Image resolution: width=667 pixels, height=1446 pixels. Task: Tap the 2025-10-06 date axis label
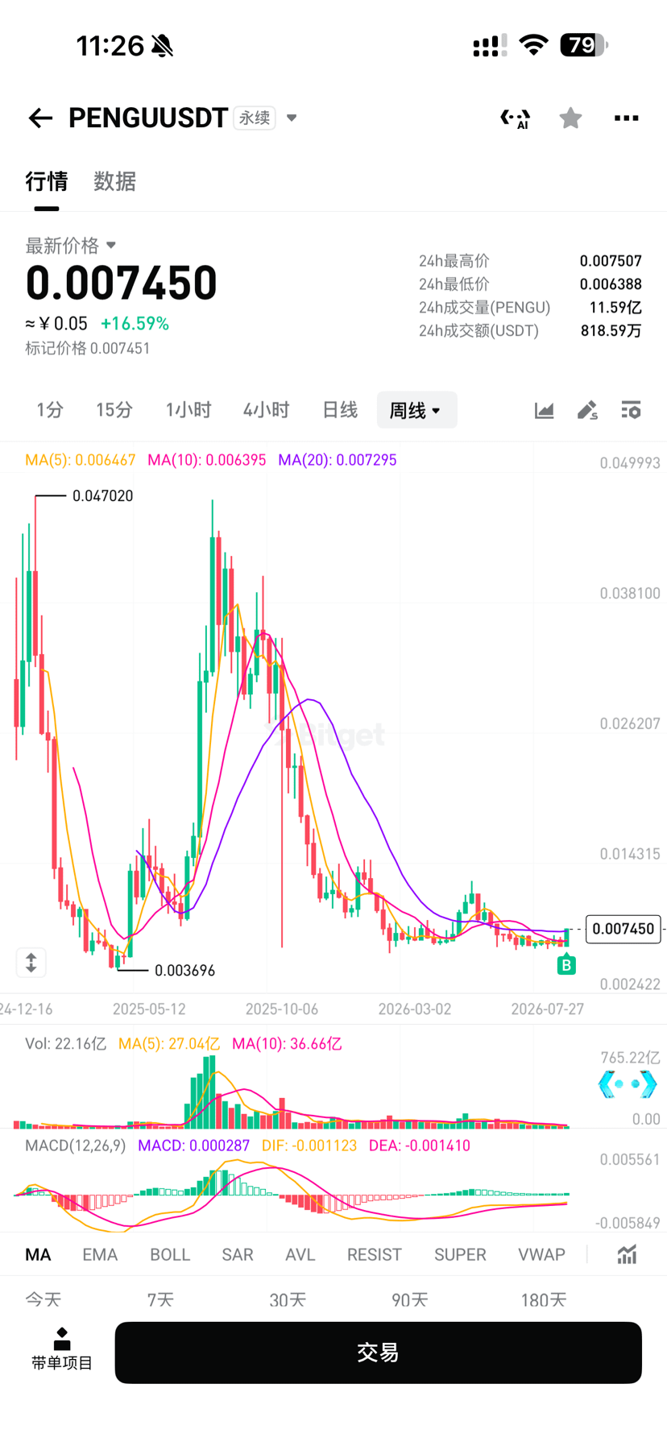282,1009
